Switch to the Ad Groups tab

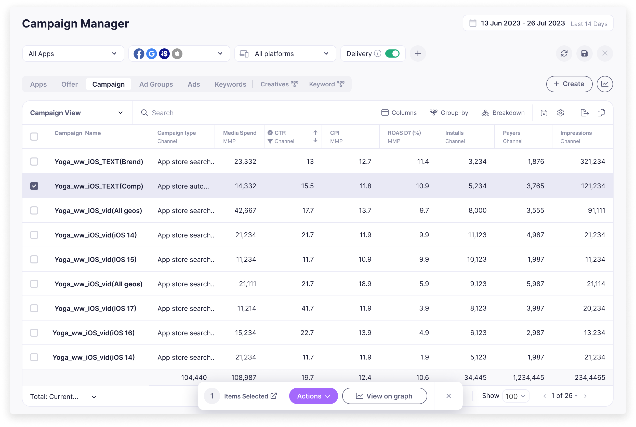[156, 84]
